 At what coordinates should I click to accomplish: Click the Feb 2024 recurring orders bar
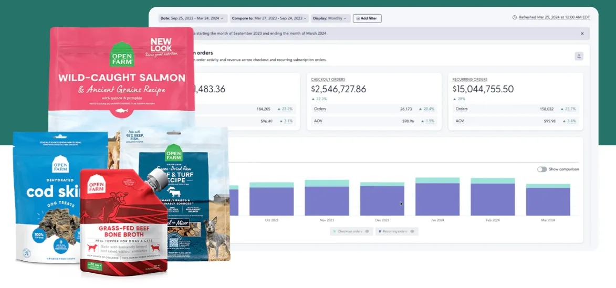point(493,199)
